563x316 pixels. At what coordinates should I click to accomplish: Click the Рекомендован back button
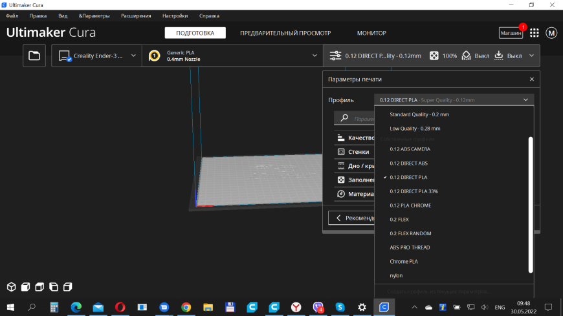click(x=352, y=218)
